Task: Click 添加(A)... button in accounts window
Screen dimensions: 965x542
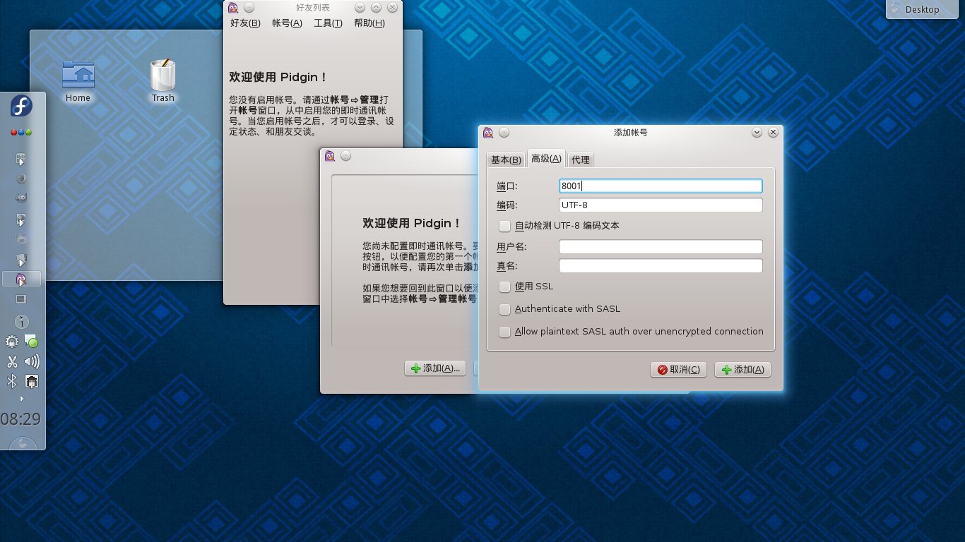Action: coord(435,368)
